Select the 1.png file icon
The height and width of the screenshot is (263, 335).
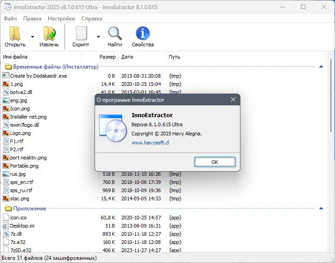(6, 84)
